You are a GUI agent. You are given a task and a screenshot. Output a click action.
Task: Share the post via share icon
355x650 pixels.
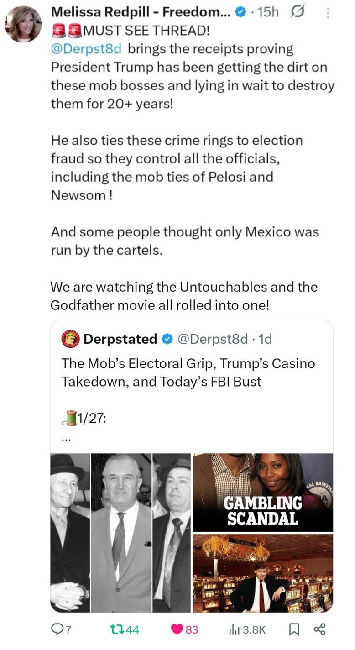pyautogui.click(x=320, y=630)
